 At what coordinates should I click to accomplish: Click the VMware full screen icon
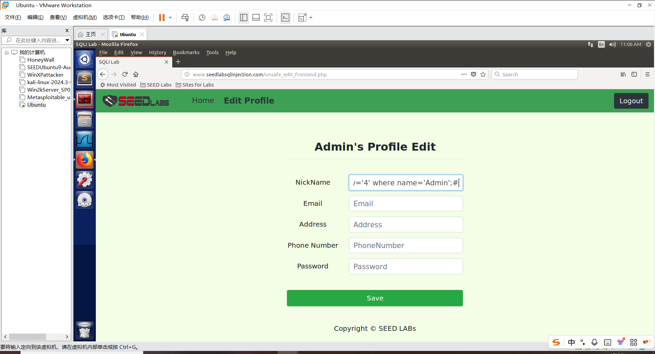[x=268, y=18]
